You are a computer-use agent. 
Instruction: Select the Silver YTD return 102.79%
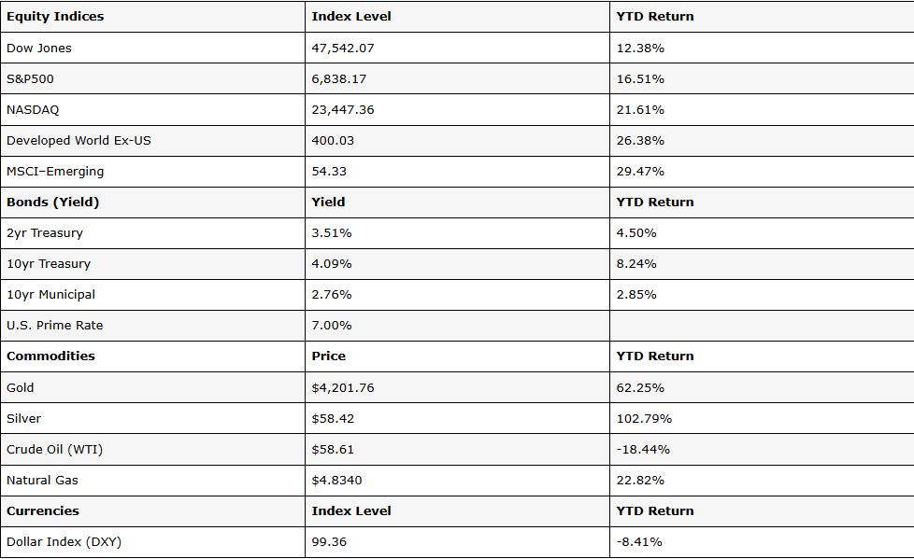[x=644, y=419]
